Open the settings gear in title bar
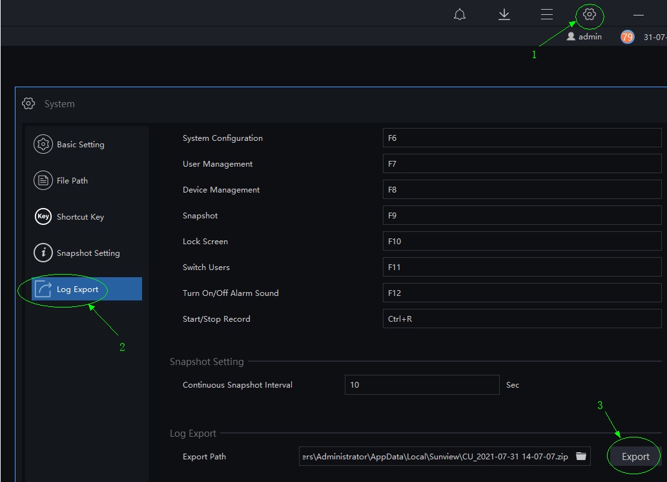The height and width of the screenshot is (482, 667). pyautogui.click(x=589, y=15)
